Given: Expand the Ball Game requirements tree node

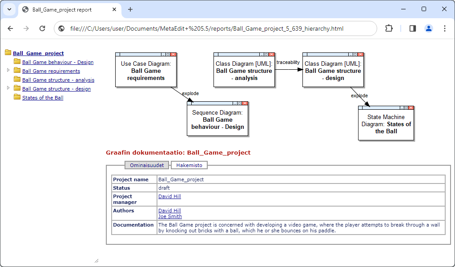Looking at the screenshot, I should pos(8,70).
